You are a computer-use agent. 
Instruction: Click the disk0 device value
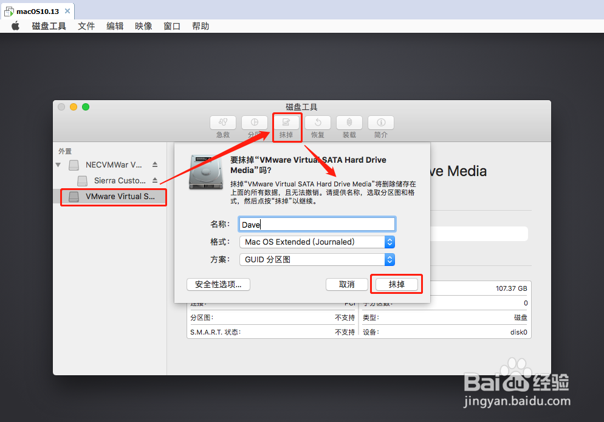(518, 332)
